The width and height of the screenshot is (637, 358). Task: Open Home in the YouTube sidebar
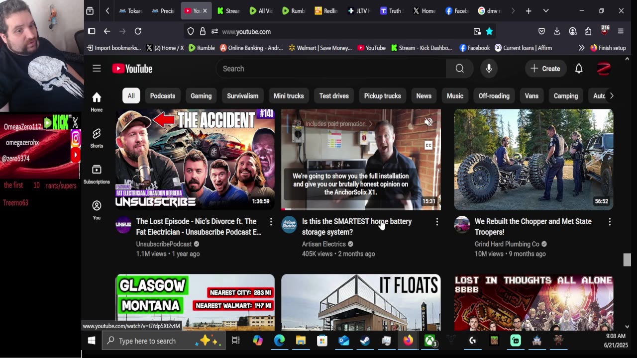tap(97, 102)
